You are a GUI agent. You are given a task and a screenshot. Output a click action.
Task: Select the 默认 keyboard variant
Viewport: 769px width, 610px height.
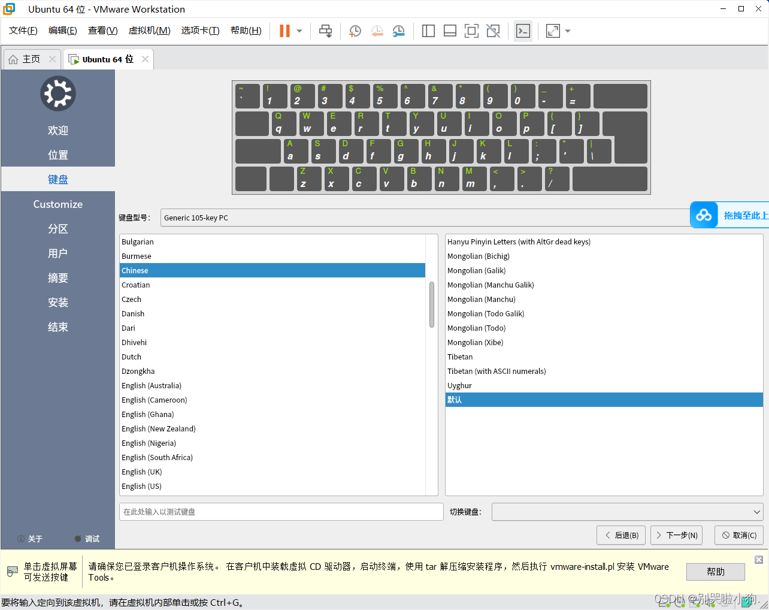604,400
